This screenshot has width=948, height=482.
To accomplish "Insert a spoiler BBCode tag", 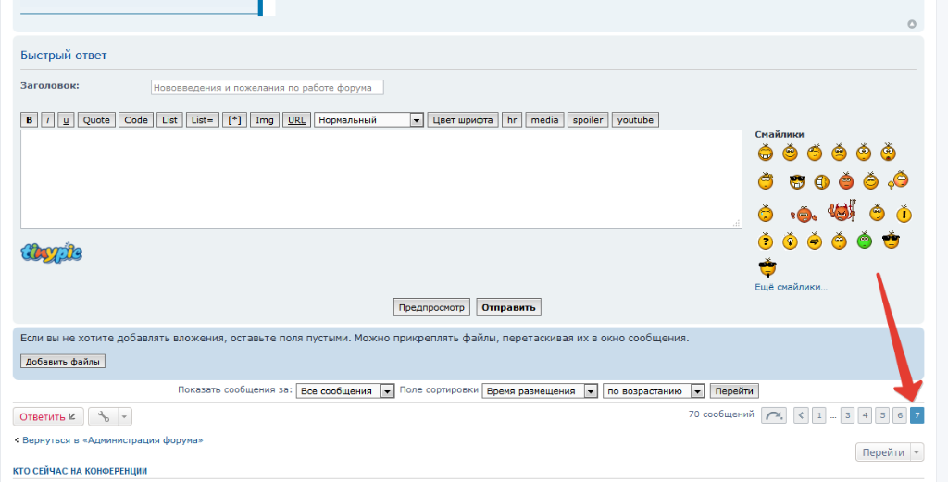I will (x=588, y=120).
